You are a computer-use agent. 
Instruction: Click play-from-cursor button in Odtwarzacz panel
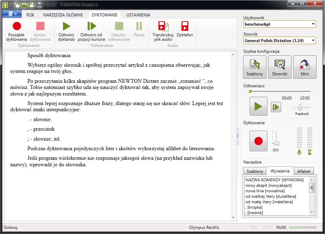[276, 107]
